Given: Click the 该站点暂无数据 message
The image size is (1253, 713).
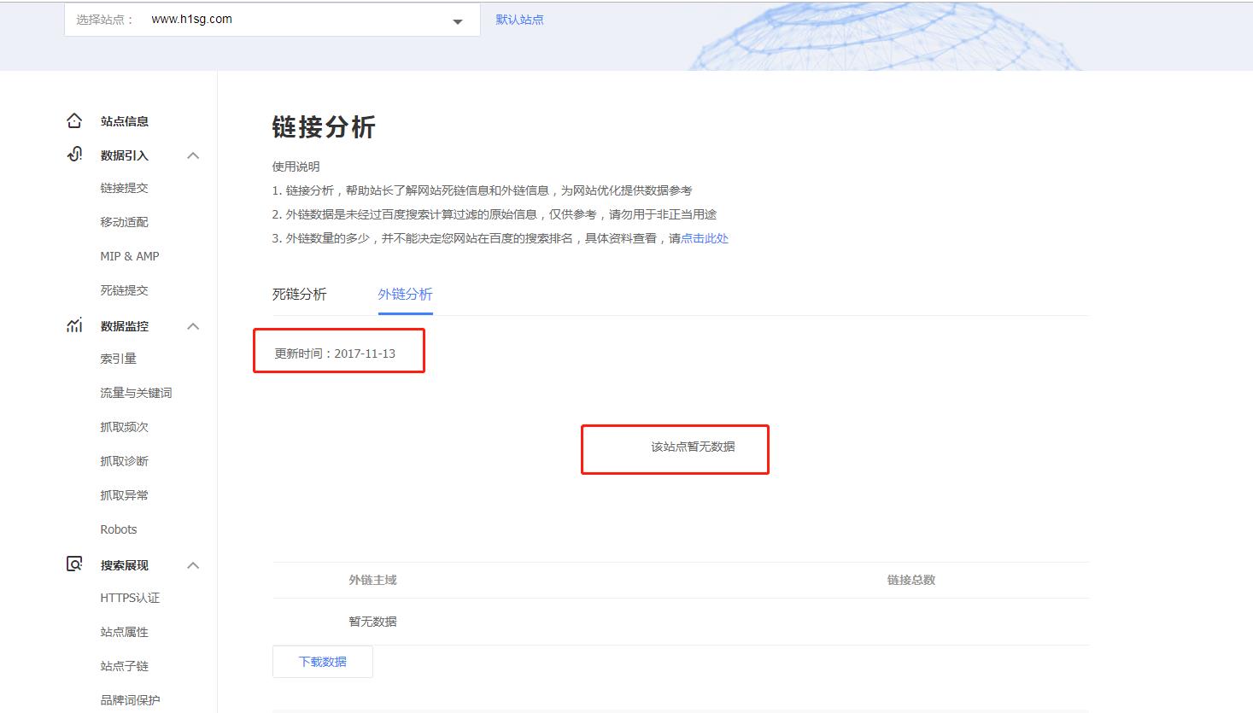Looking at the screenshot, I should tap(693, 447).
